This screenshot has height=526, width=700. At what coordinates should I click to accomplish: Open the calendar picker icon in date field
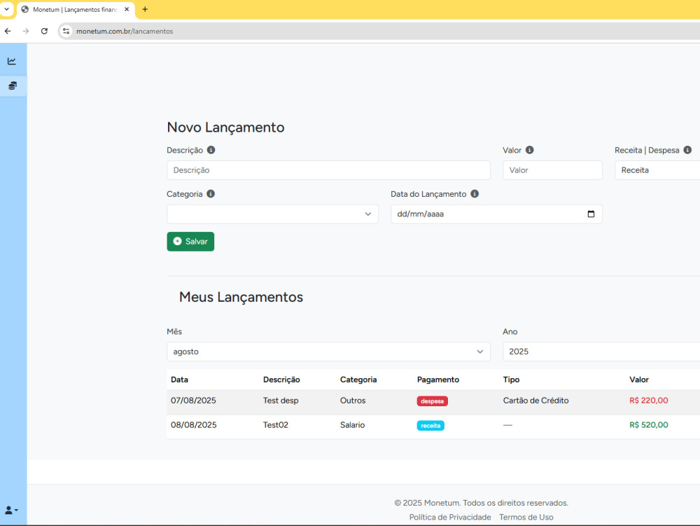[591, 214]
